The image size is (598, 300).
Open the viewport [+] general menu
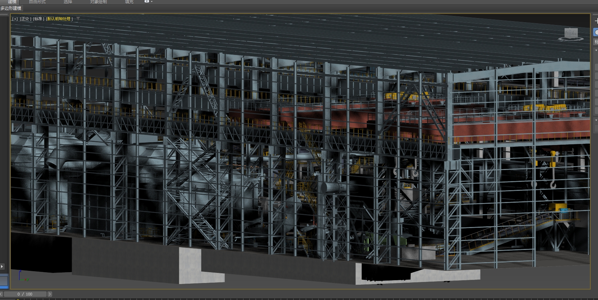click(x=15, y=19)
